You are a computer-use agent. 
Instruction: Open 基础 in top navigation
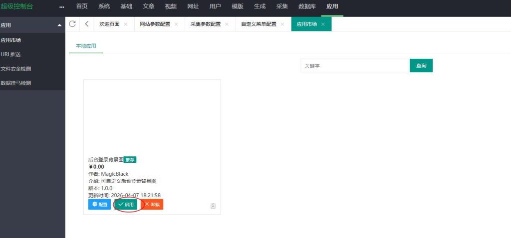pos(126,6)
